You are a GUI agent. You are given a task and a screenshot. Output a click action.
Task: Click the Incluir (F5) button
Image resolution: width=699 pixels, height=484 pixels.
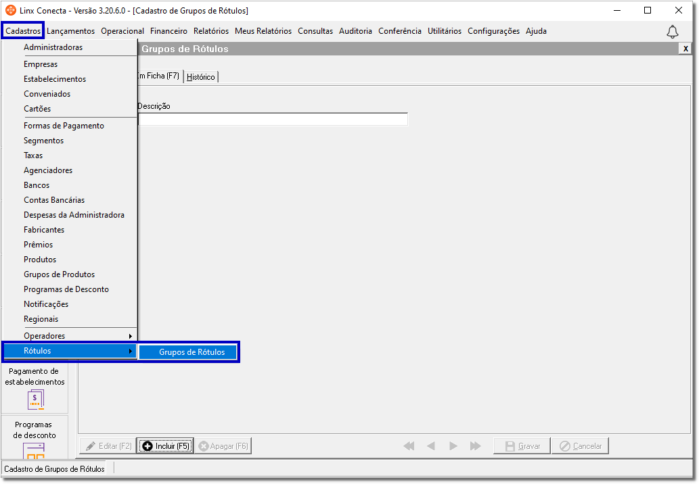pyautogui.click(x=165, y=445)
